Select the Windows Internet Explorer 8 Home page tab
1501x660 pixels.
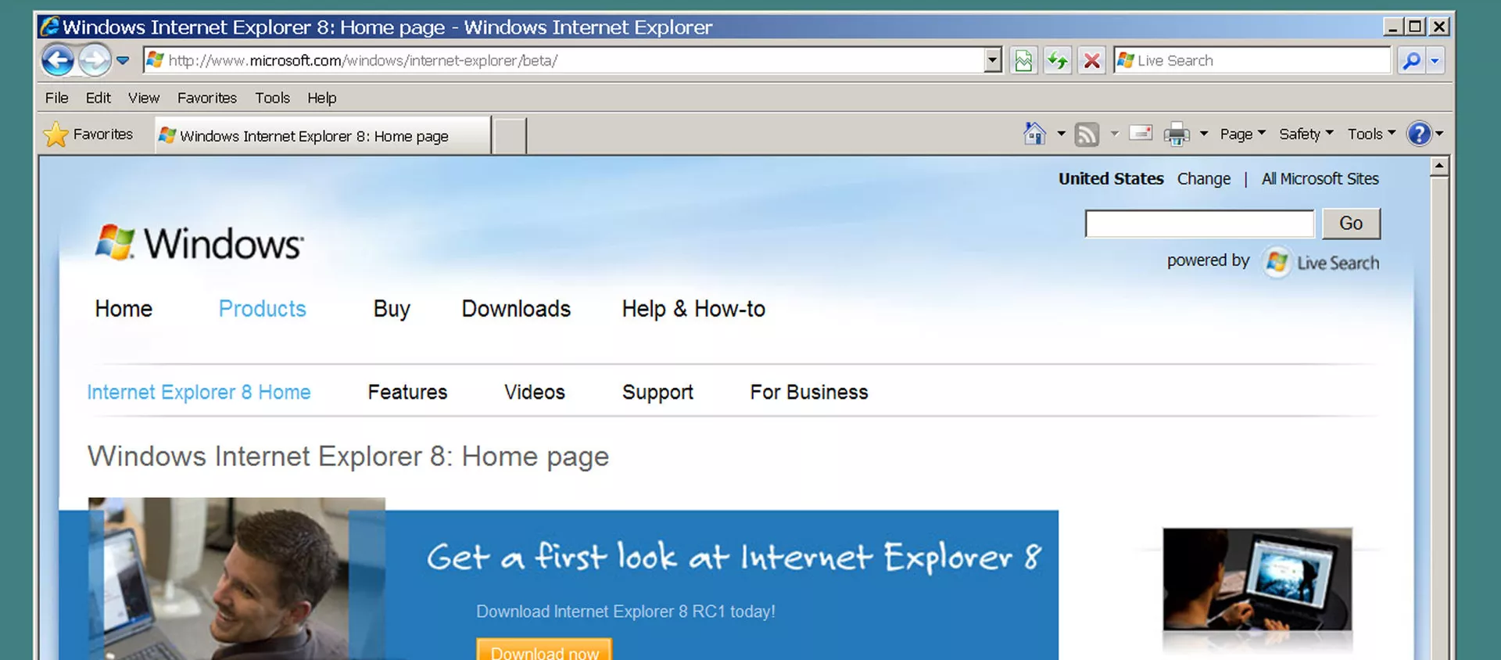tap(323, 136)
